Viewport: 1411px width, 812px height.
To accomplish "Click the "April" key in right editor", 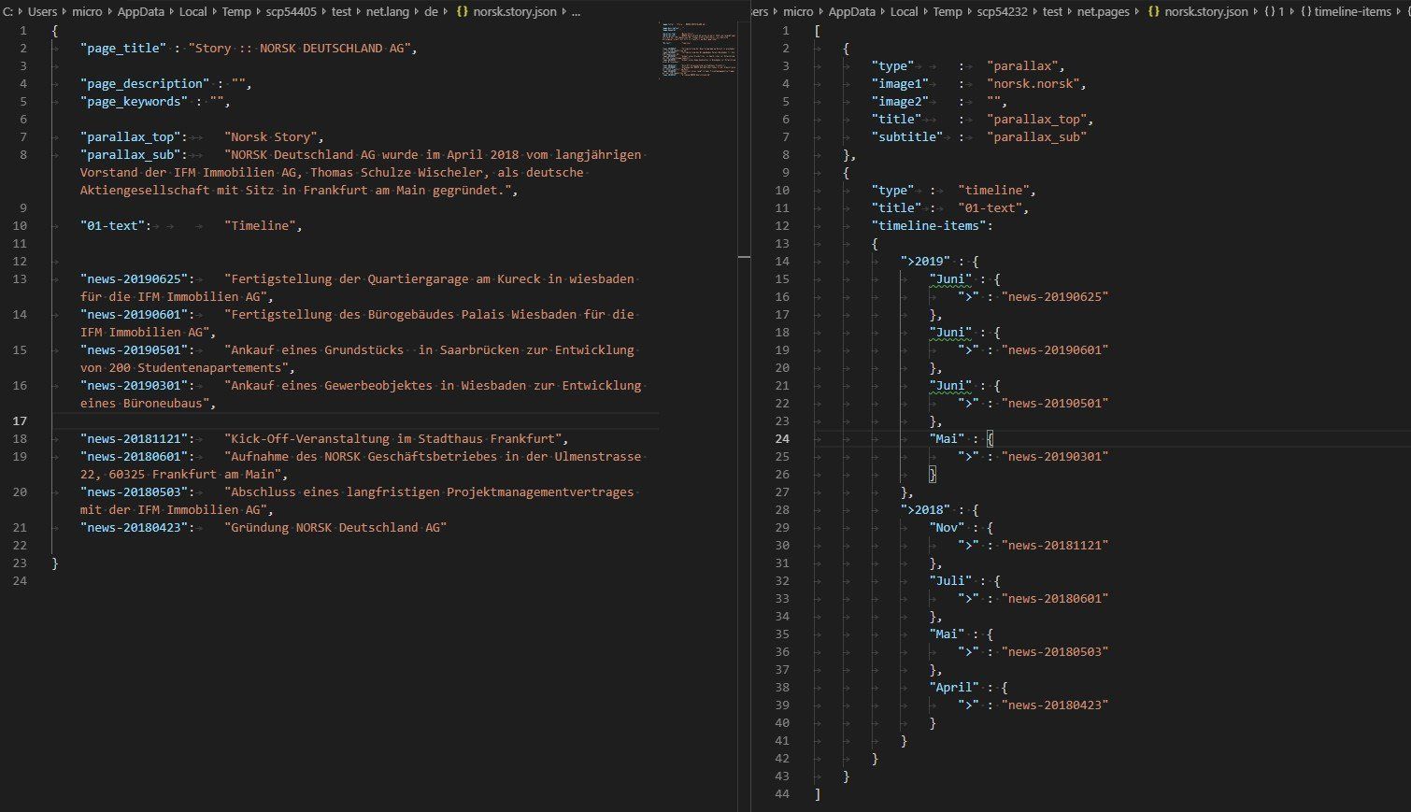I will (954, 688).
